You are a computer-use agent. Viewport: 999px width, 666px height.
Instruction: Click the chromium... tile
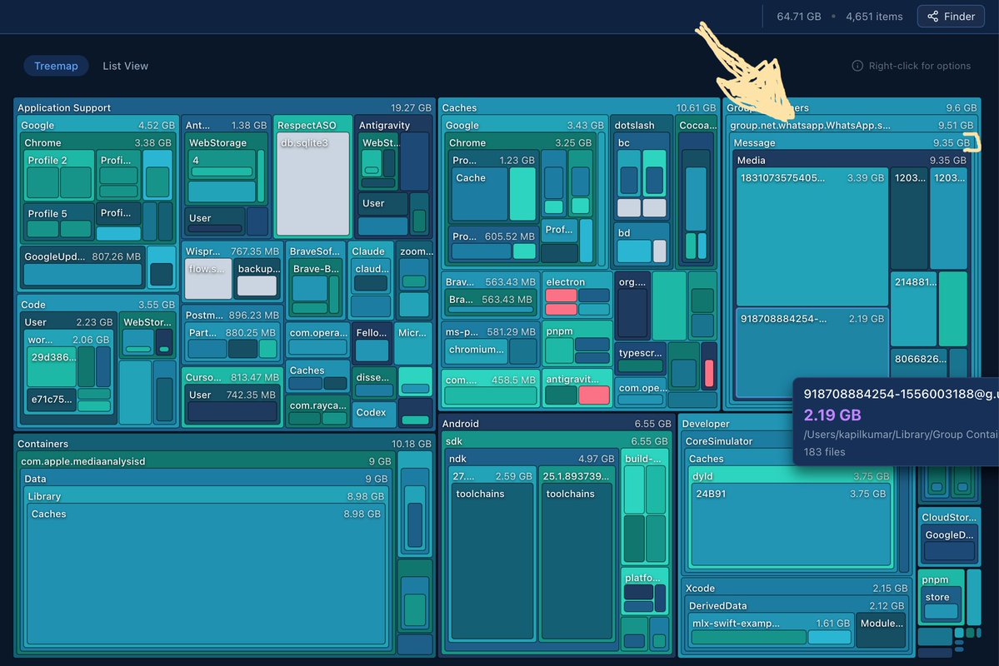[x=476, y=352]
